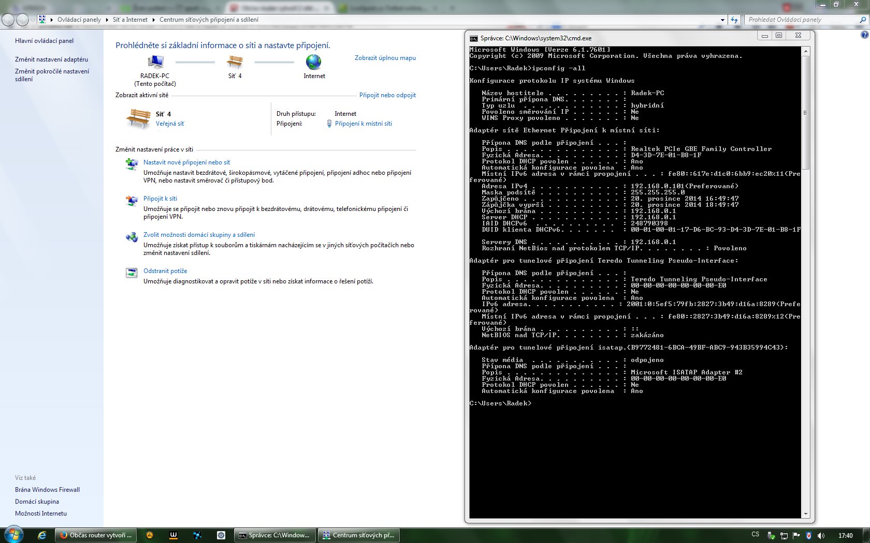Screen dimensions: 870x543
Task: Click the Síť 4 bench icon in the network map
Action: [235, 62]
